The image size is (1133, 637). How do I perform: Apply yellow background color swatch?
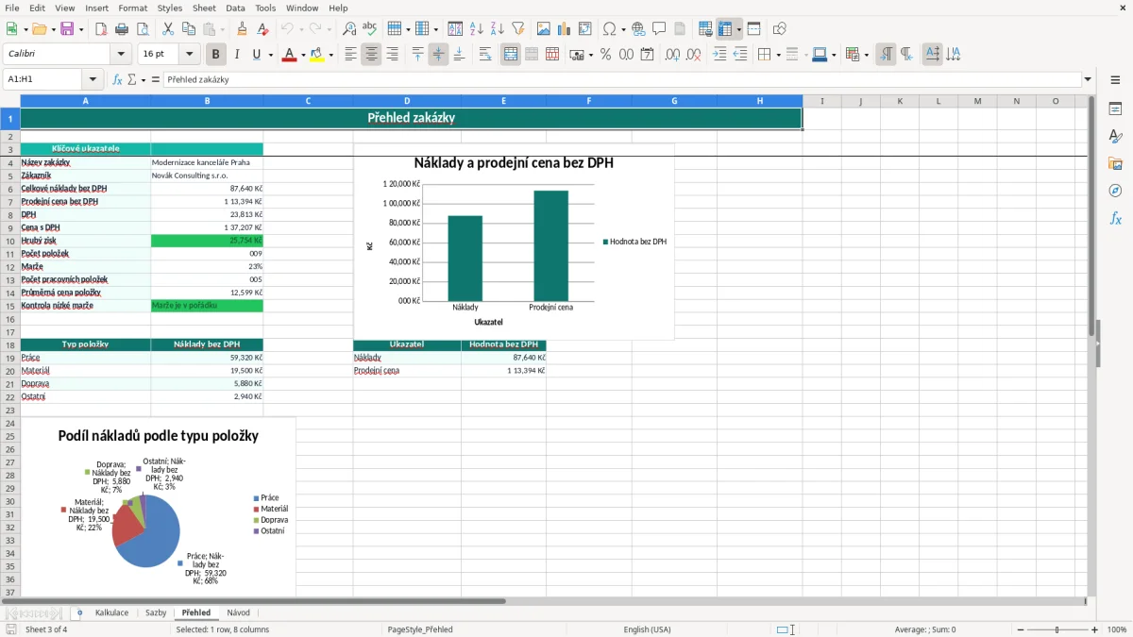tap(316, 55)
